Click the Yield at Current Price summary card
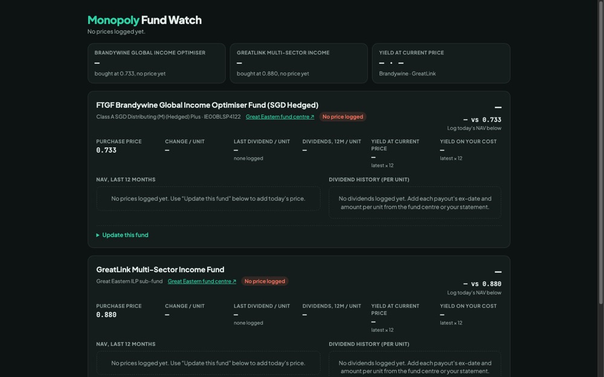 point(441,63)
